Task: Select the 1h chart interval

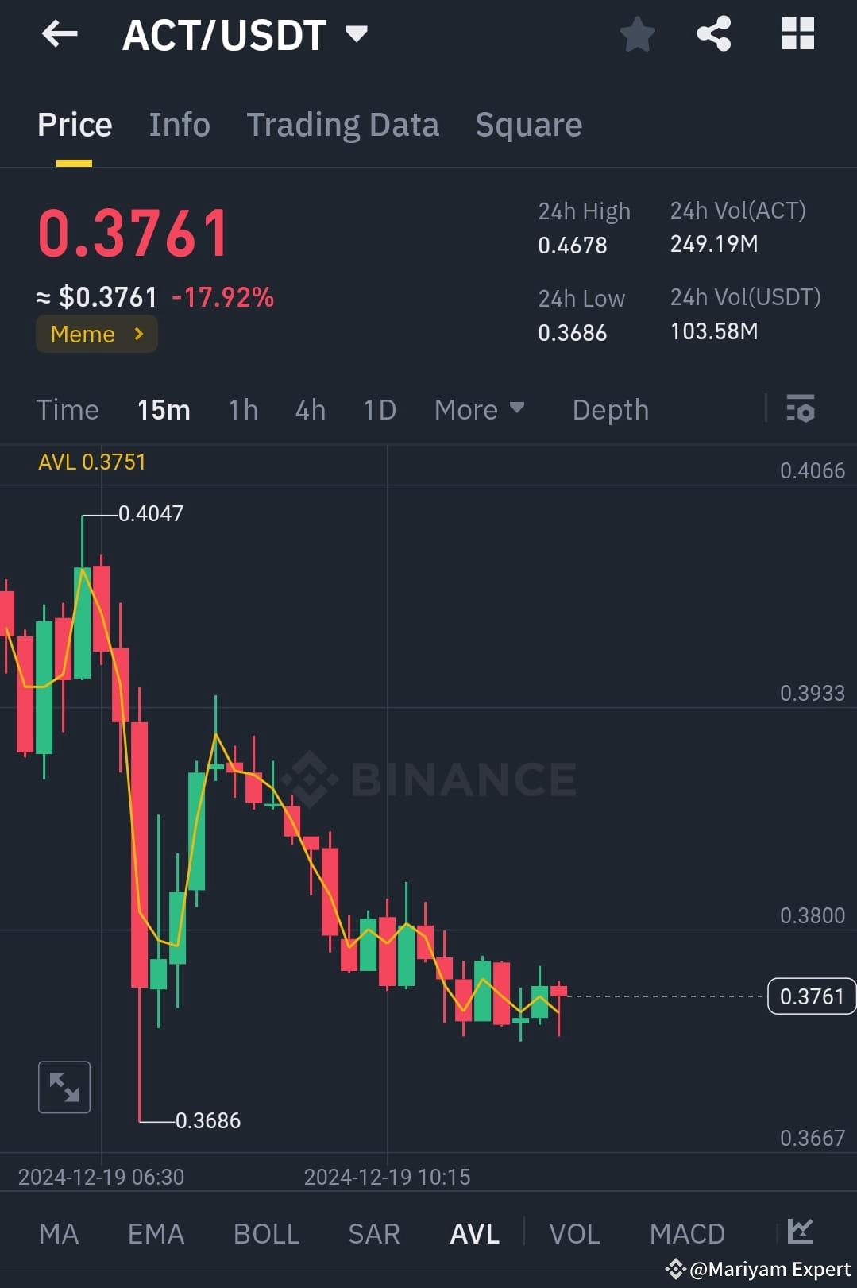Action: point(242,409)
